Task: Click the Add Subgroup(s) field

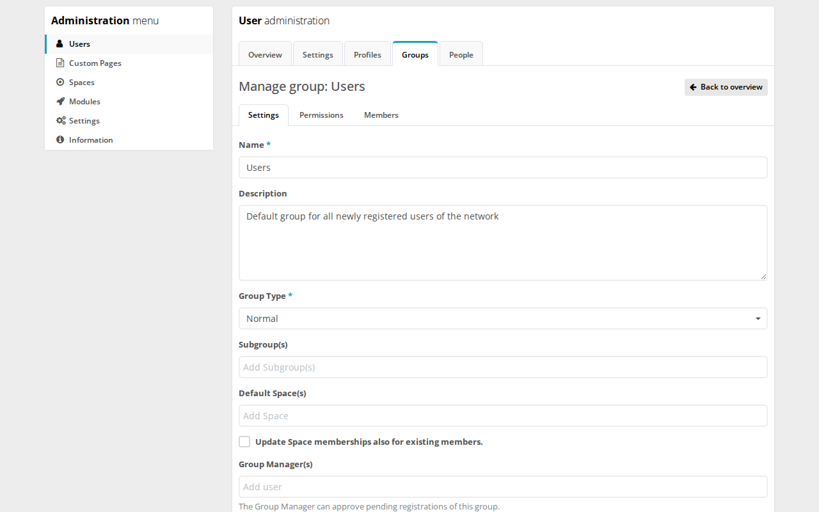Action: point(503,367)
